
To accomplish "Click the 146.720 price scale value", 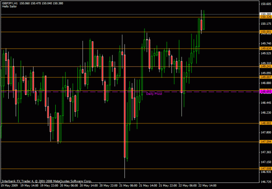I will [266, 182].
